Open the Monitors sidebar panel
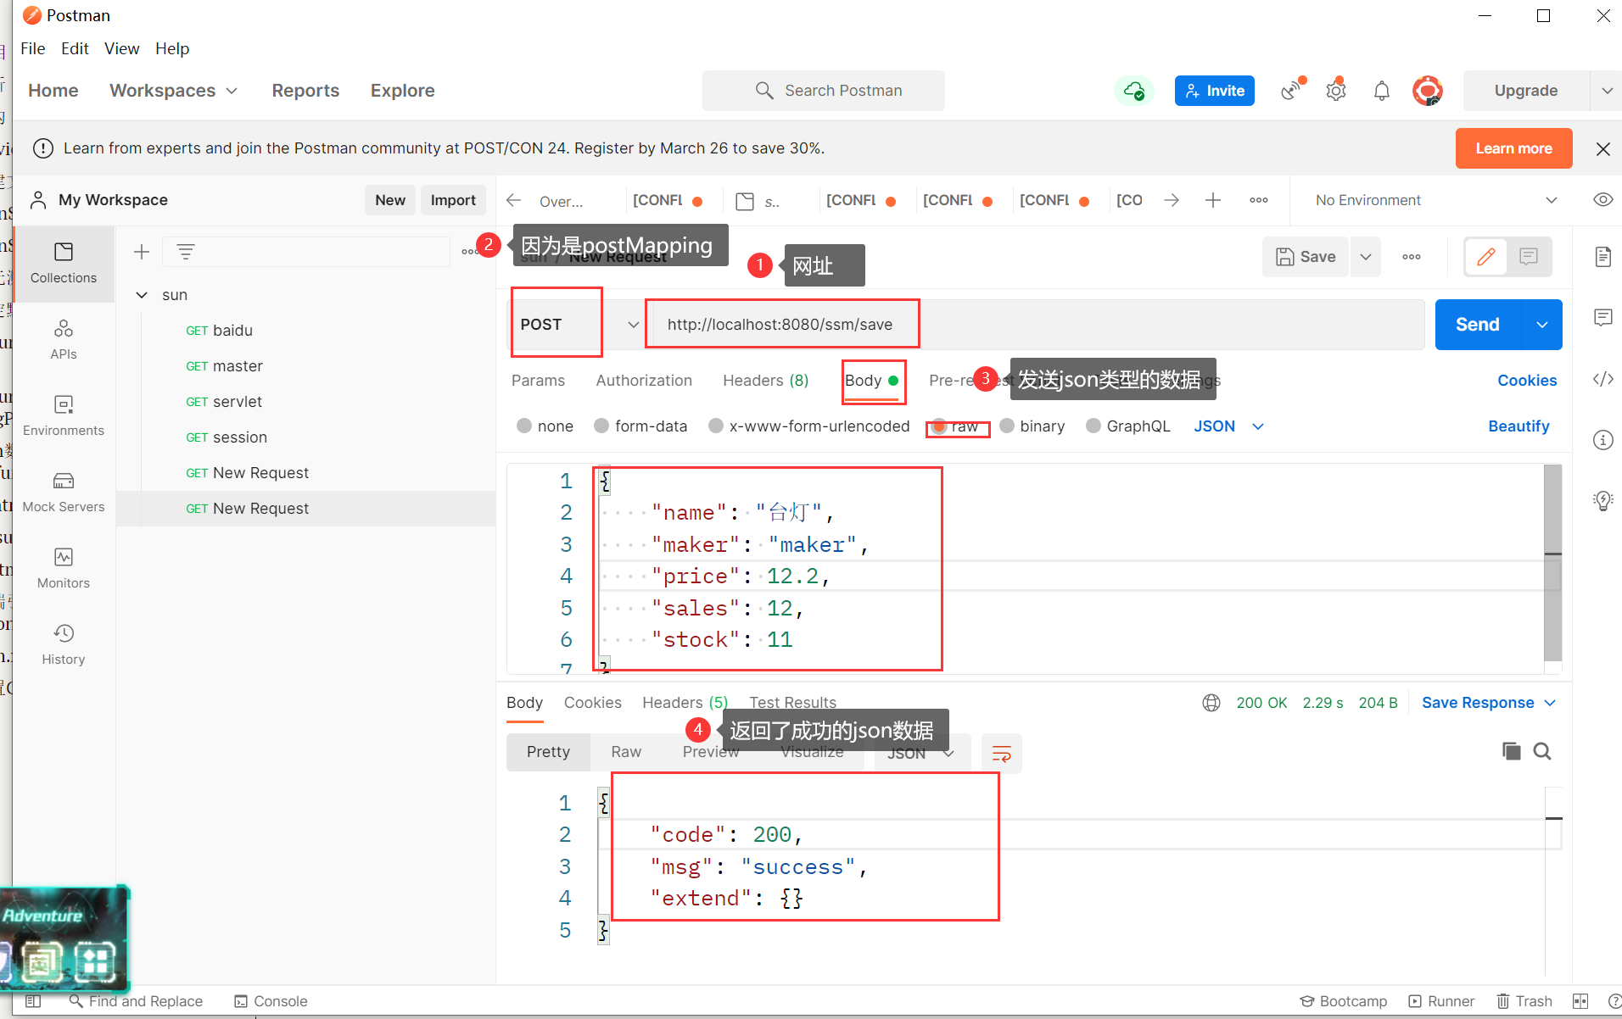Image resolution: width=1622 pixels, height=1019 pixels. (64, 569)
